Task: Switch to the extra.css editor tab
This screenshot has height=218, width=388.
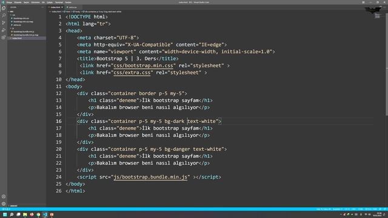Action: 72,7
